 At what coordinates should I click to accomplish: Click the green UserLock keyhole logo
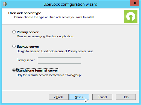[x=131, y=16]
